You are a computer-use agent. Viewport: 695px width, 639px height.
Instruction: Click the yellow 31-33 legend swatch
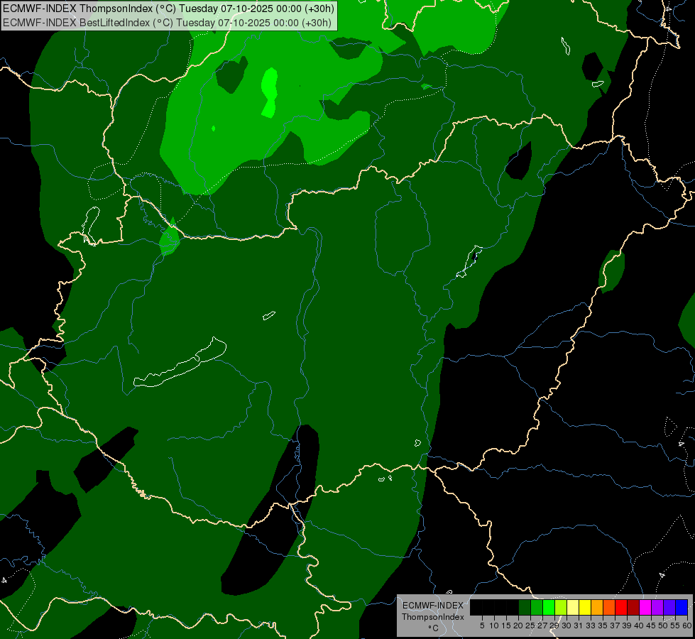[585, 607]
